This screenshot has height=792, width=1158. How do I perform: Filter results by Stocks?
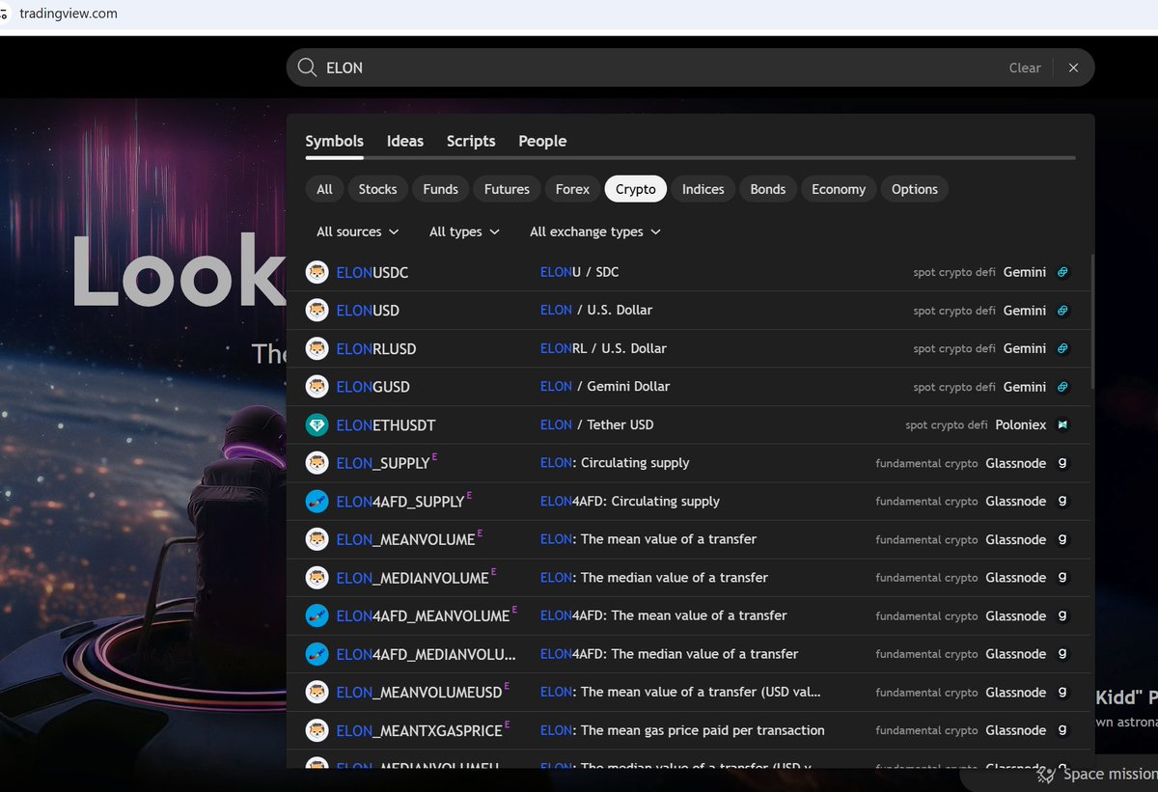(377, 189)
